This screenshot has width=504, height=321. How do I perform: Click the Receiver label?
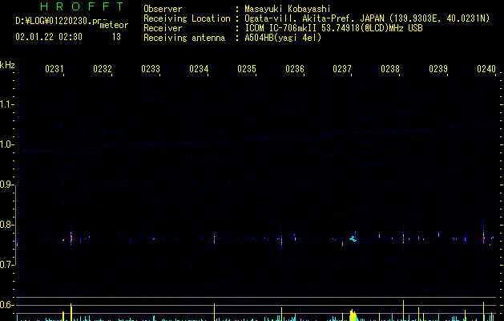163,28
